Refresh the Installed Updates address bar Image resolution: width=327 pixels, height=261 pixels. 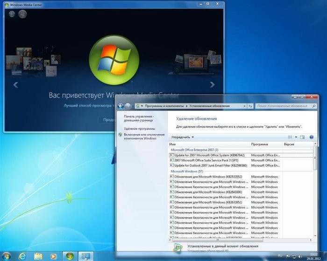click(x=250, y=106)
